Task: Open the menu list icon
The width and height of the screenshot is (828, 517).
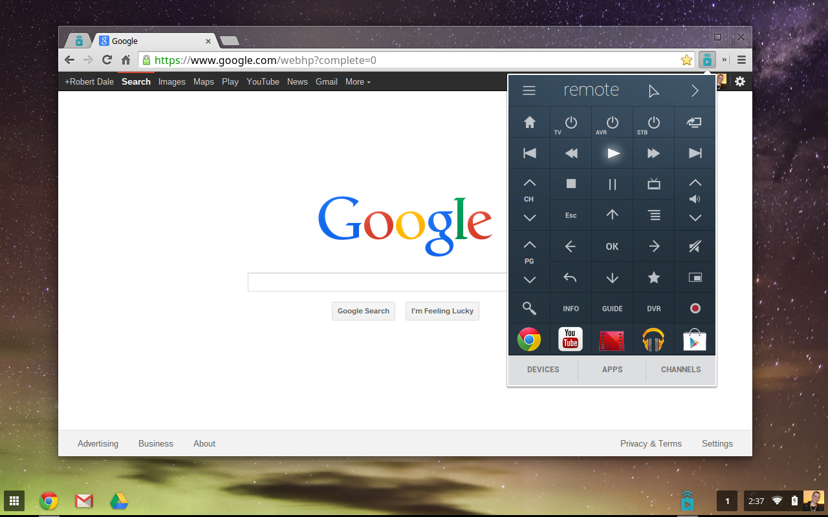Action: 653,215
